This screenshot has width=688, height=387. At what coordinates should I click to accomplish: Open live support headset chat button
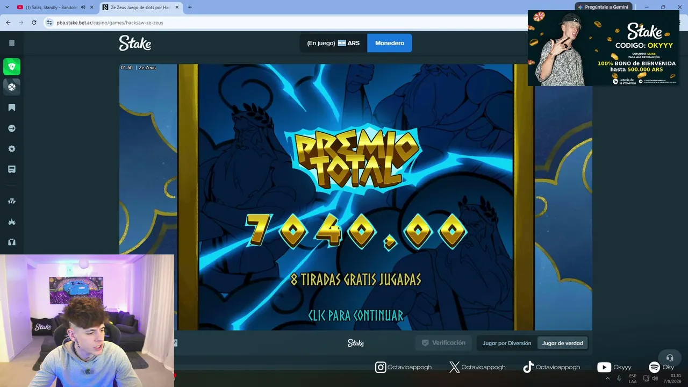tap(670, 357)
